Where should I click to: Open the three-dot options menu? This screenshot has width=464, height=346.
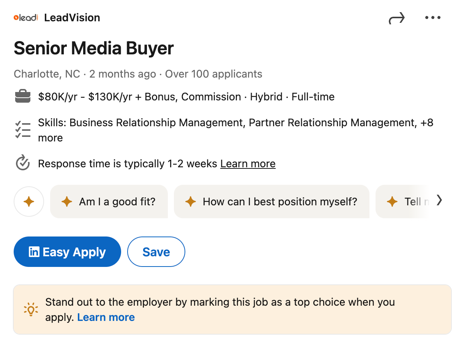433,17
